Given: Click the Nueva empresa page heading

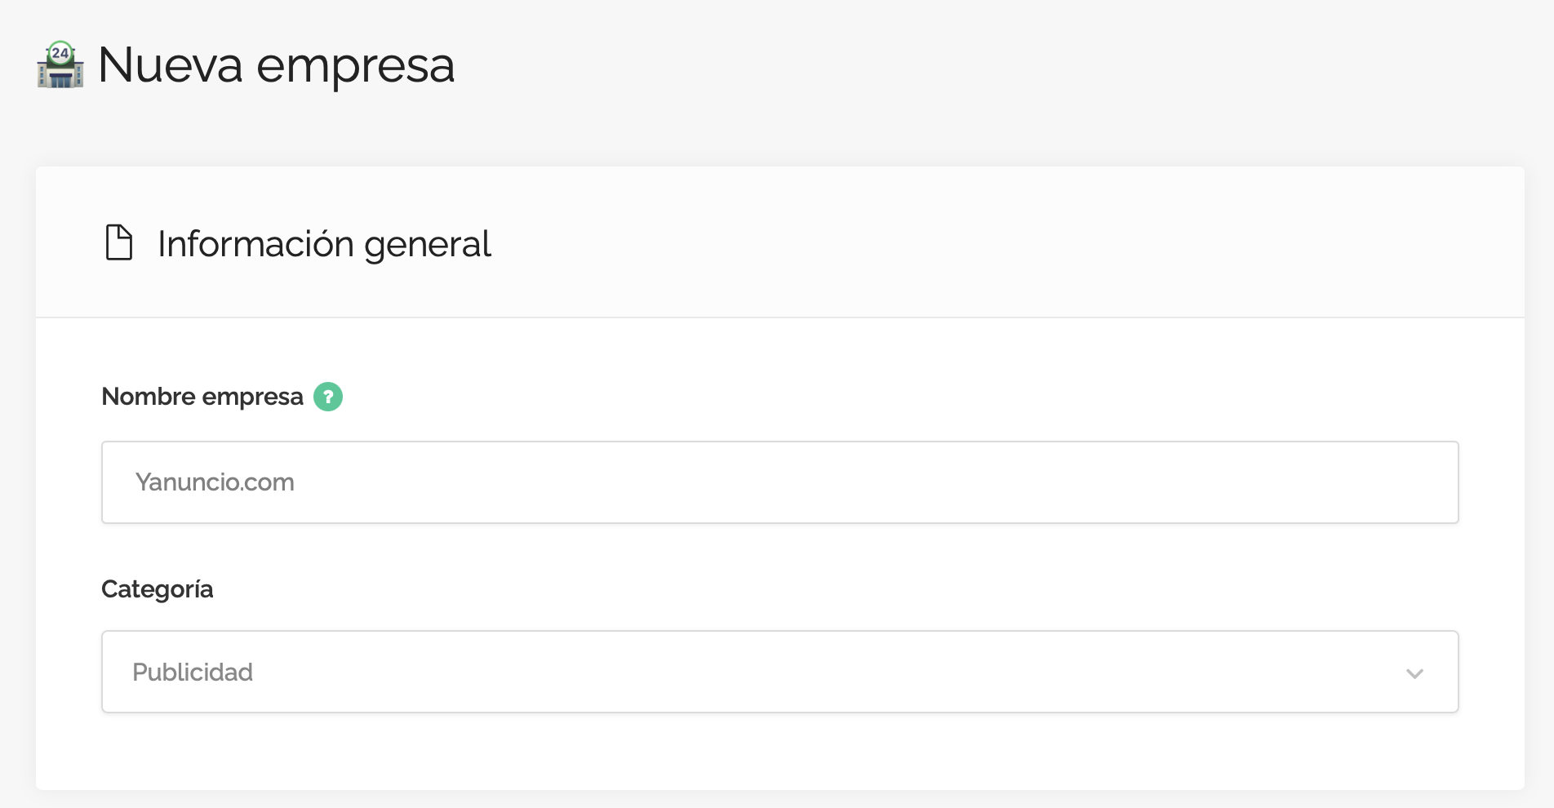Looking at the screenshot, I should [275, 65].
